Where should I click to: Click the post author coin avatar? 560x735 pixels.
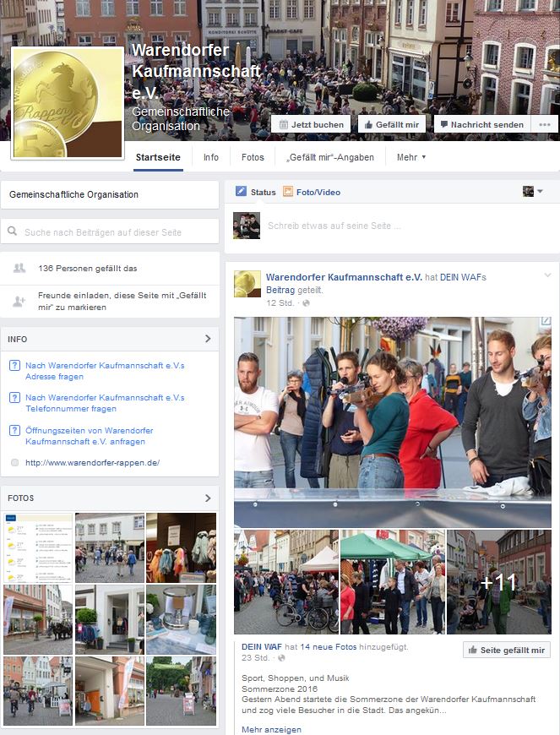(x=247, y=284)
